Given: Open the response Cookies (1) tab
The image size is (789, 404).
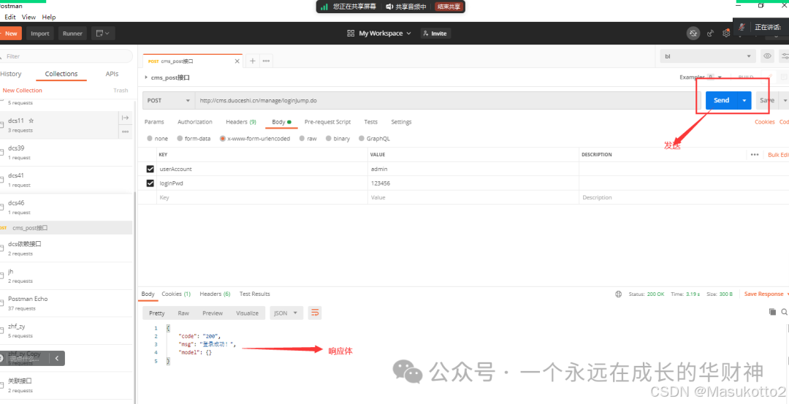Looking at the screenshot, I should 176,294.
